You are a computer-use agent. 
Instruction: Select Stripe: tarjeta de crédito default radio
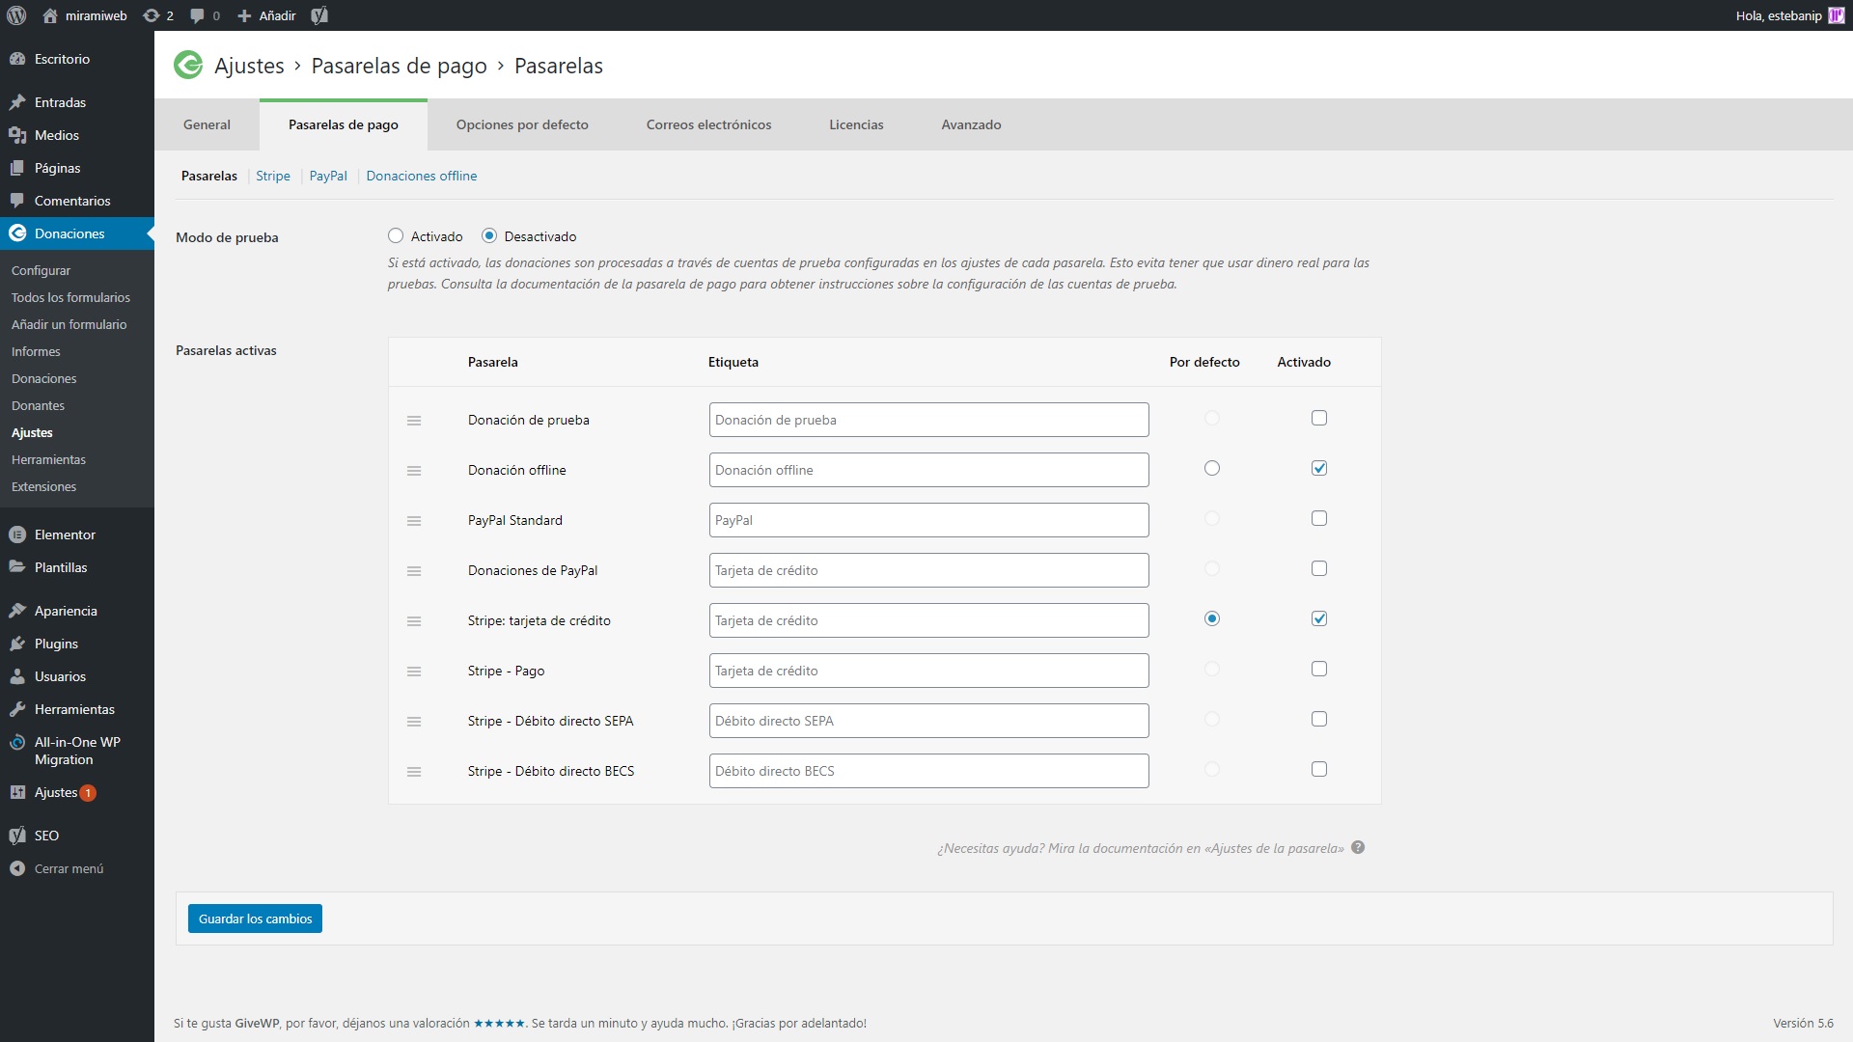point(1212,618)
